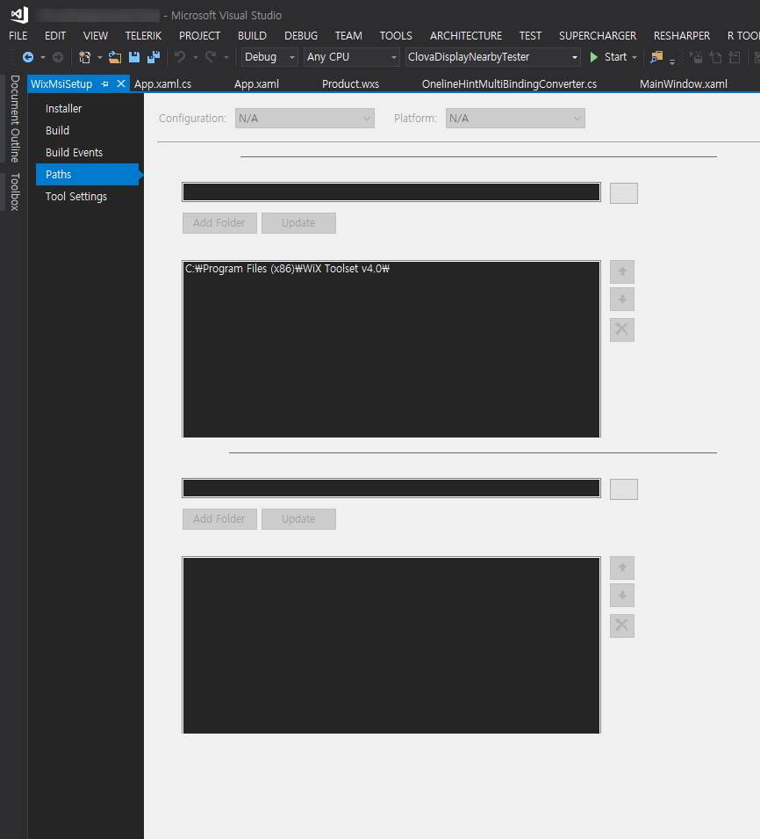760x839 pixels.
Task: Switch to the MainWindow.xaml tab
Action: (x=684, y=84)
